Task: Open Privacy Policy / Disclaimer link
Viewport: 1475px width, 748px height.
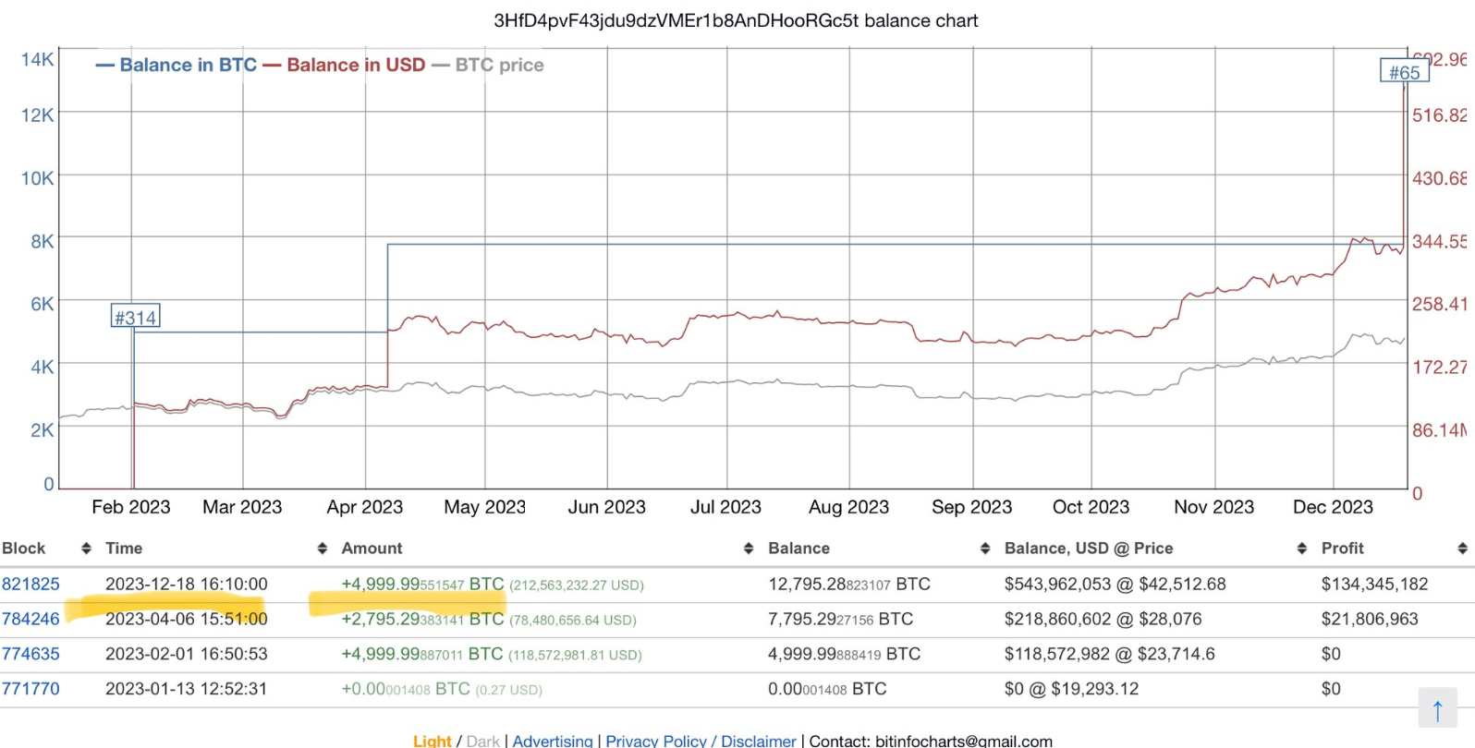Action: point(701,741)
